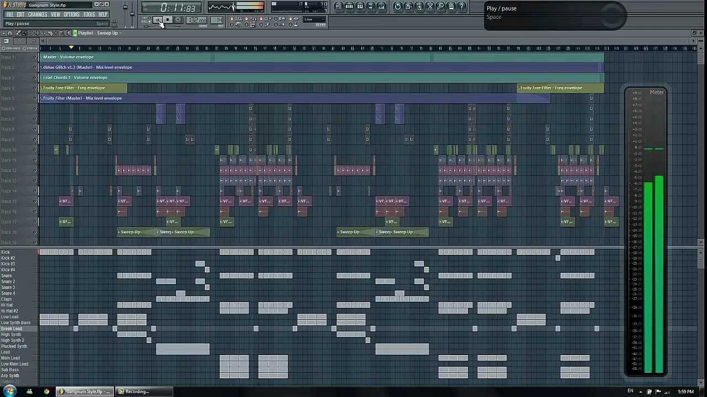
Task: Open the Browser shortcut icon
Action: 371,7
